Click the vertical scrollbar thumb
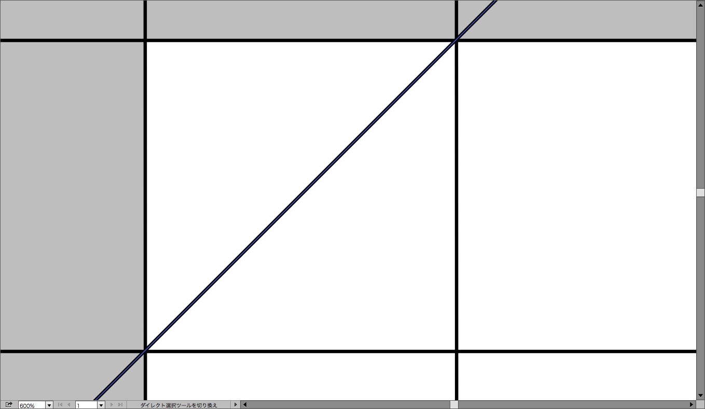The image size is (705, 409). (x=700, y=192)
